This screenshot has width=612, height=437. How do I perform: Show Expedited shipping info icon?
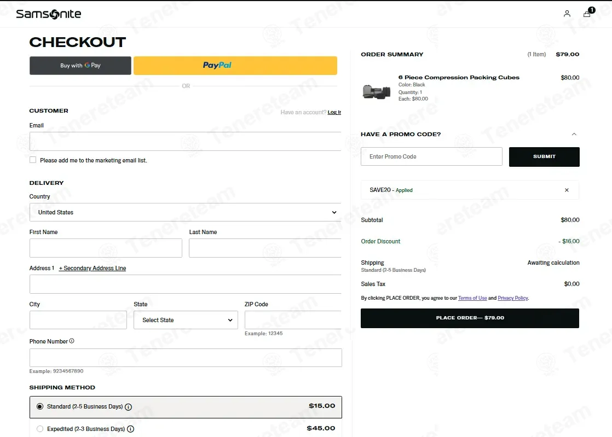(x=130, y=429)
